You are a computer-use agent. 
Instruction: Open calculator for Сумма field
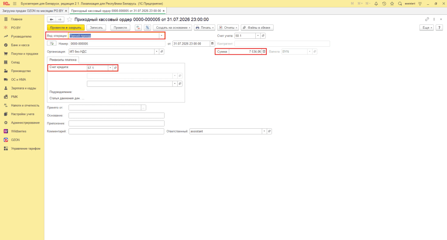264,51
